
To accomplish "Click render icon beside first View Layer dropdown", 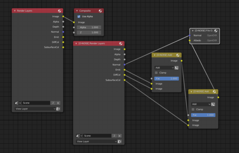I will (58, 109).
